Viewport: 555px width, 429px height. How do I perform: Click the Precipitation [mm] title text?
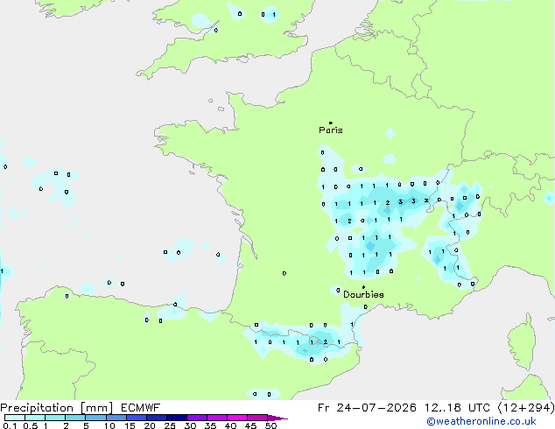(x=57, y=408)
